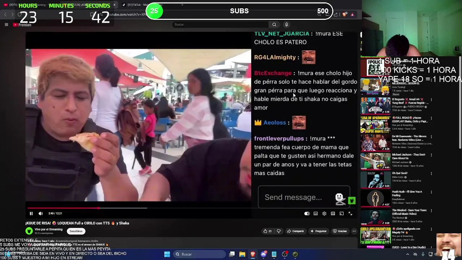Dislike the video with thumbs down
Image resolution: width=462 pixels, height=260 pixels.
tap(279, 231)
